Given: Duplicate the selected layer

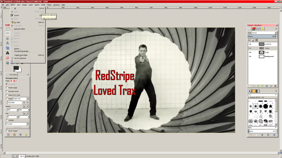Looking at the screenshot, I should (x=267, y=86).
